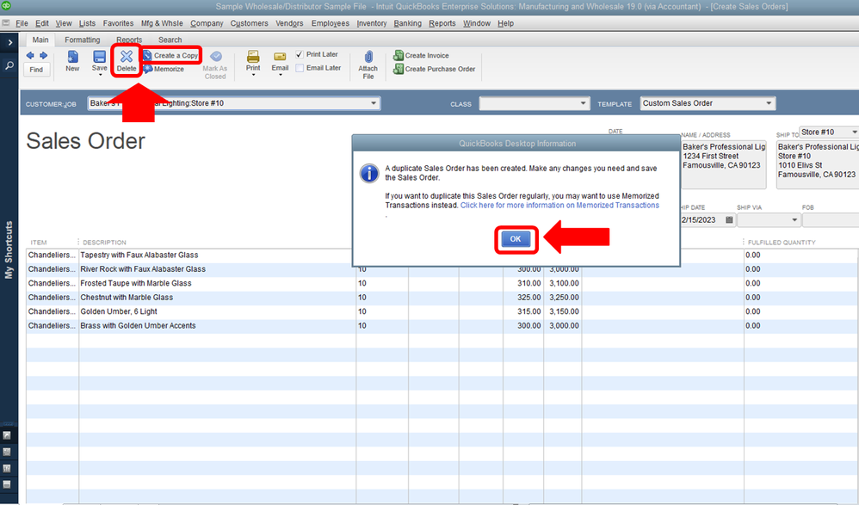Memorize this transaction
This screenshot has width=859, height=505.
click(164, 69)
